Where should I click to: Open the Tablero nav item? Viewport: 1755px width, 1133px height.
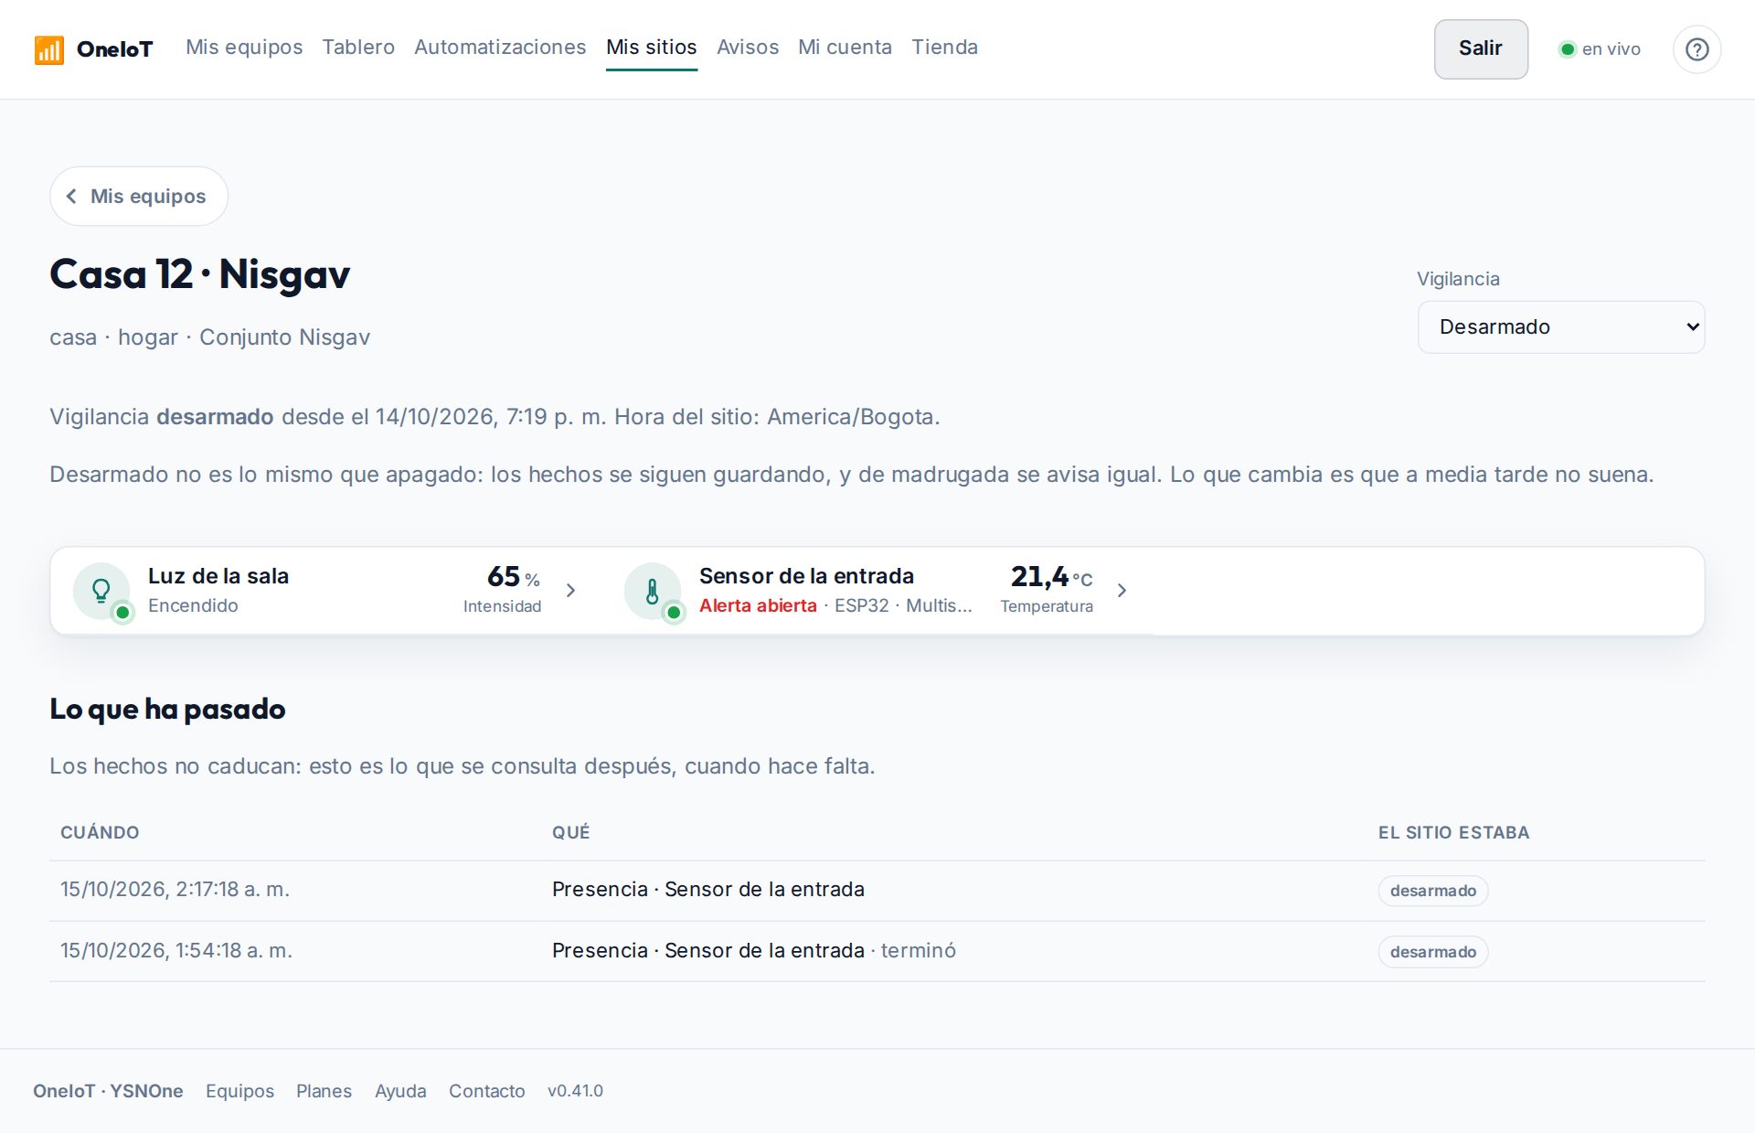[x=358, y=48]
